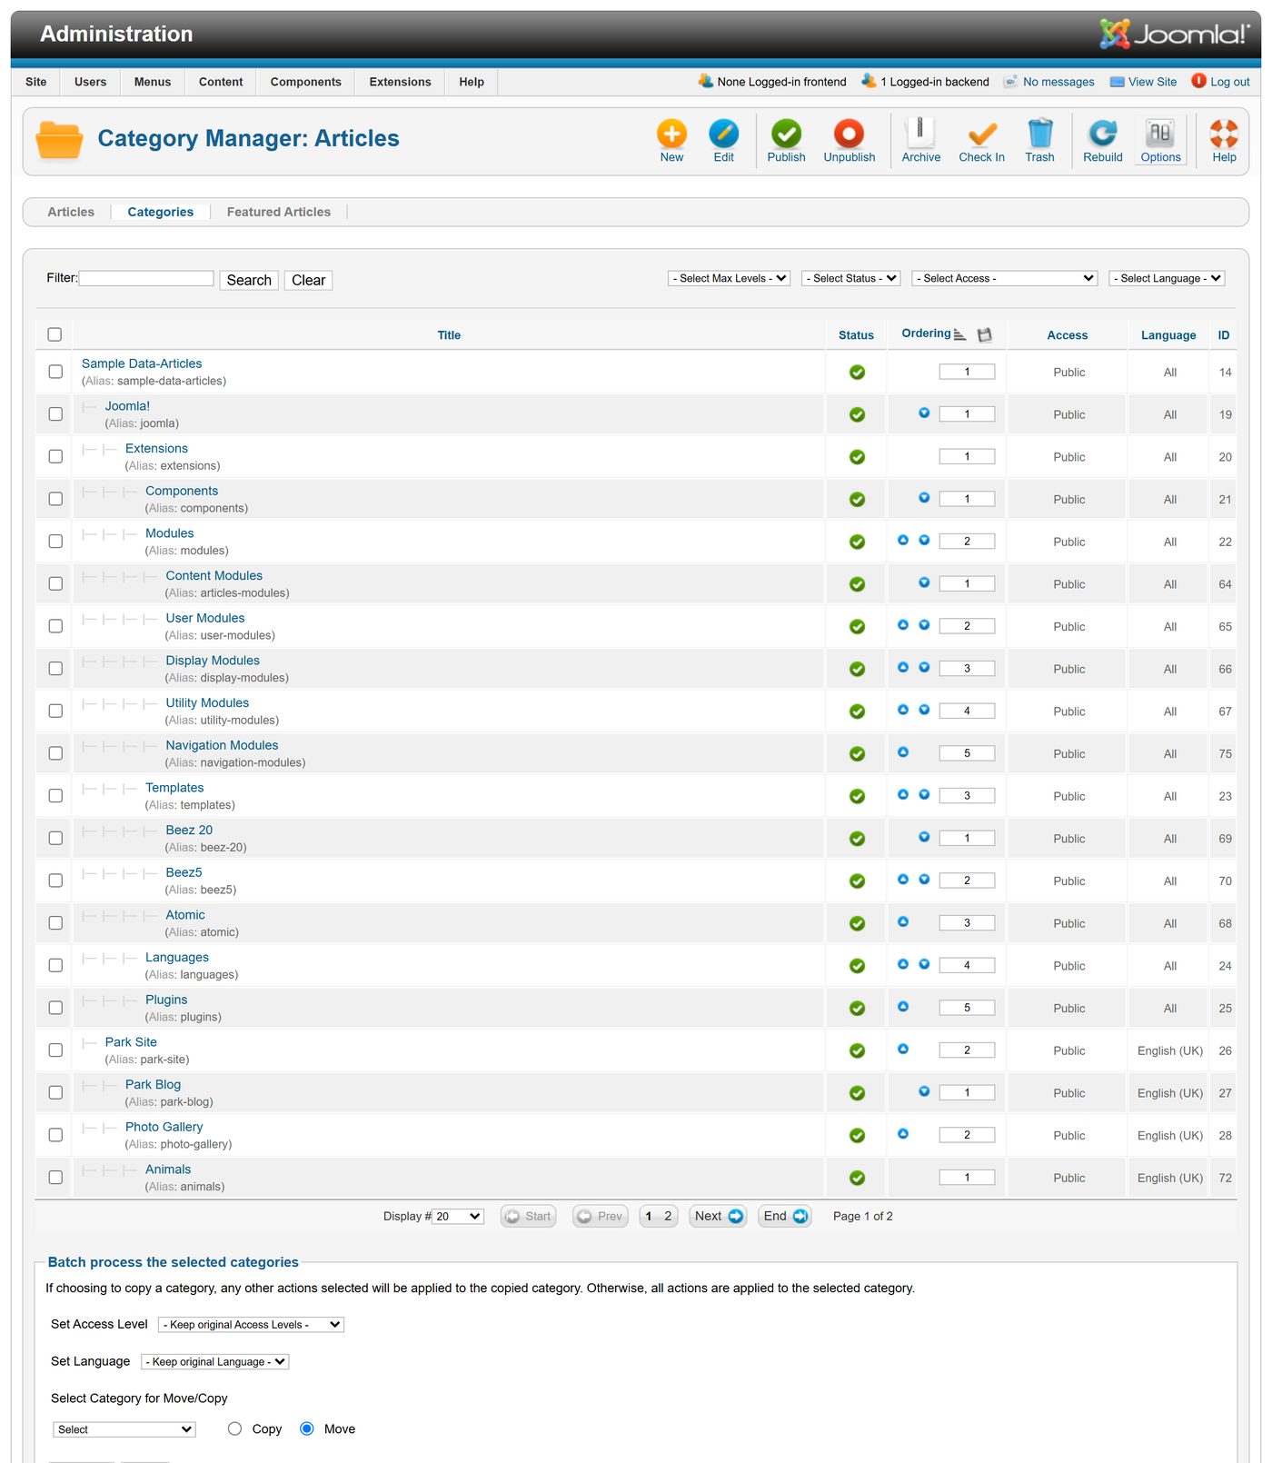Open the Select Access dropdown
The image size is (1272, 1463).
[1005, 278]
